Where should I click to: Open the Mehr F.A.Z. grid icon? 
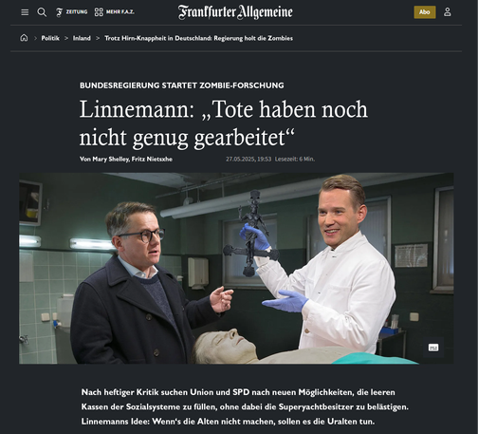pyautogui.click(x=99, y=12)
